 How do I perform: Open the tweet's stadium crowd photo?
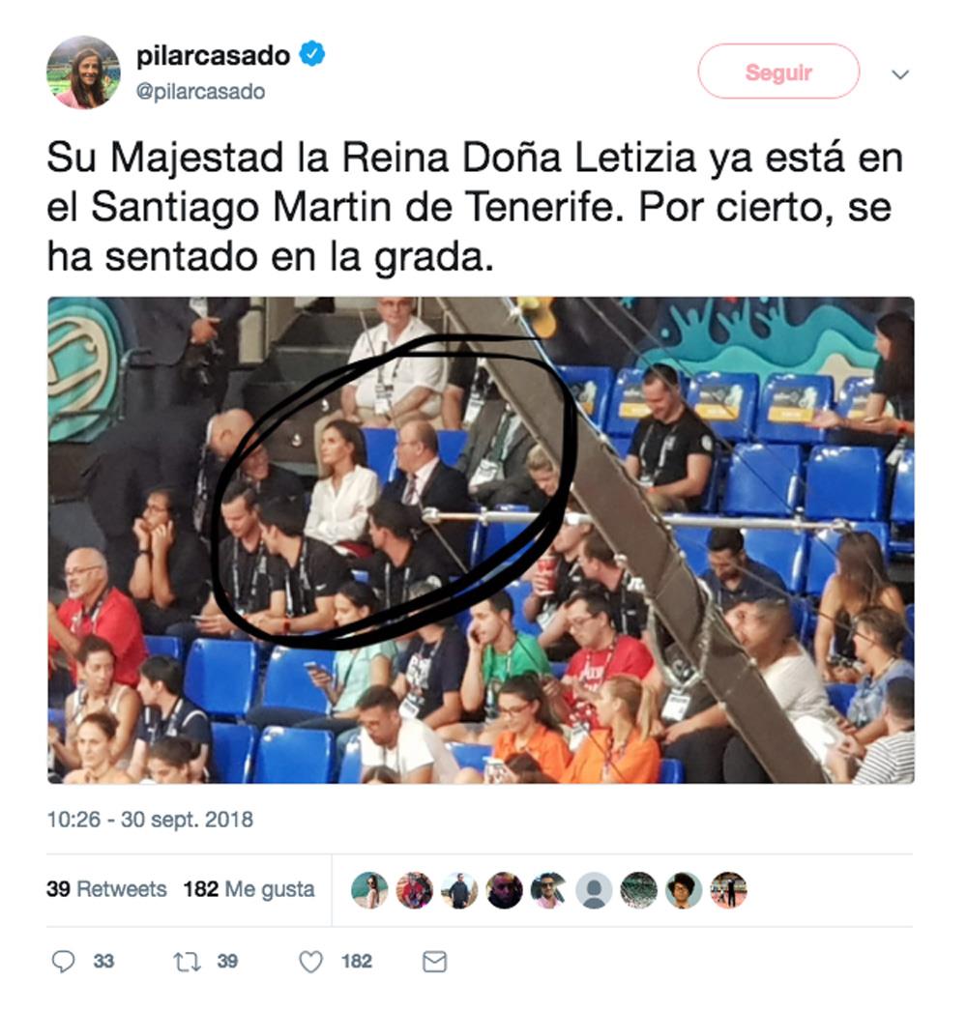point(481,539)
